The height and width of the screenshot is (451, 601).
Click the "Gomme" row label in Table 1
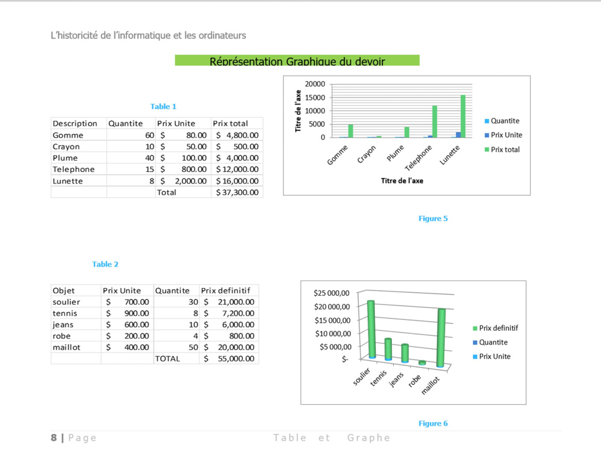coord(79,135)
